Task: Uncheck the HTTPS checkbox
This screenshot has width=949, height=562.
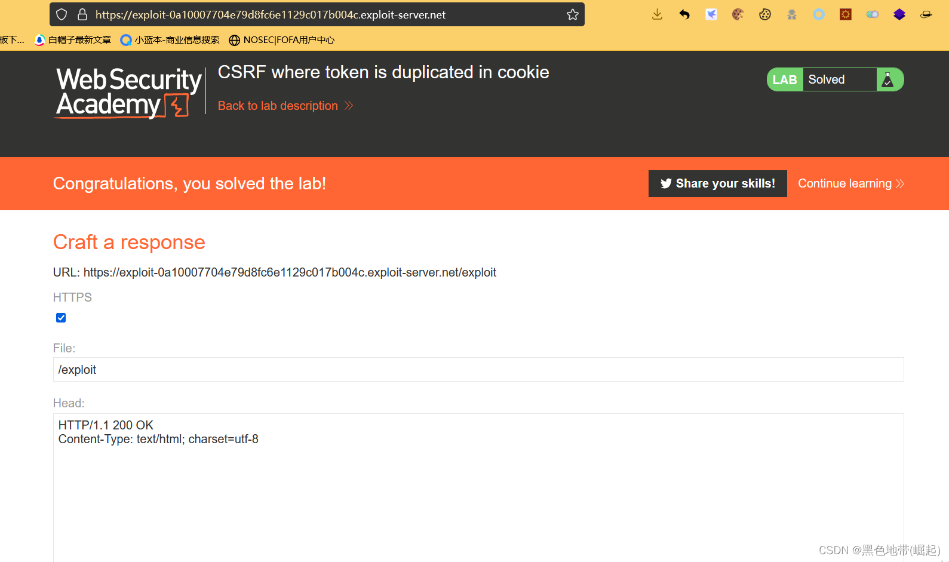Action: (61, 318)
